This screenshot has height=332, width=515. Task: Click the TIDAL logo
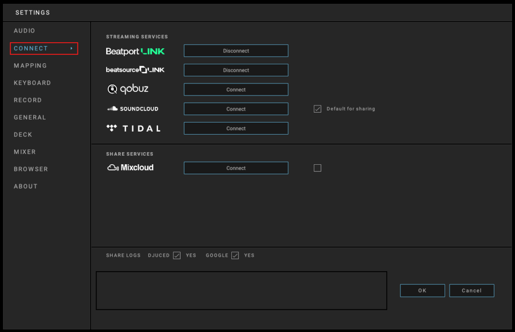tap(133, 128)
